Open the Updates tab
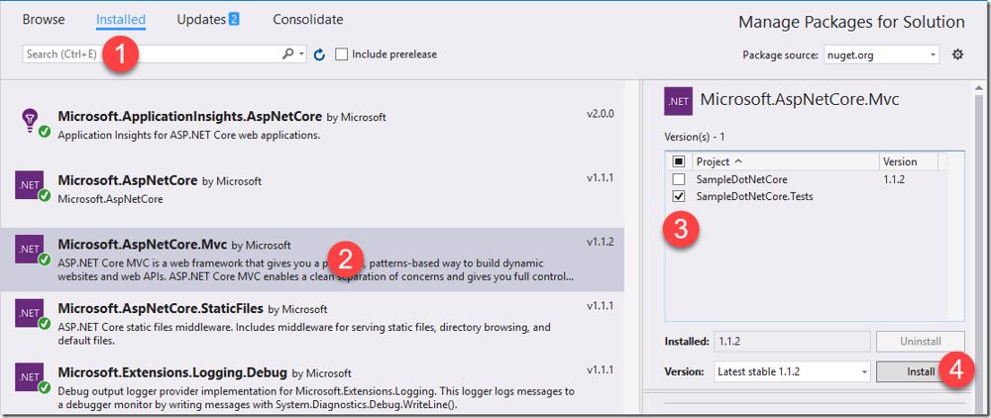This screenshot has width=991, height=418. (207, 20)
